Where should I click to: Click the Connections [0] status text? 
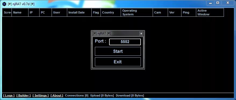point(77,95)
